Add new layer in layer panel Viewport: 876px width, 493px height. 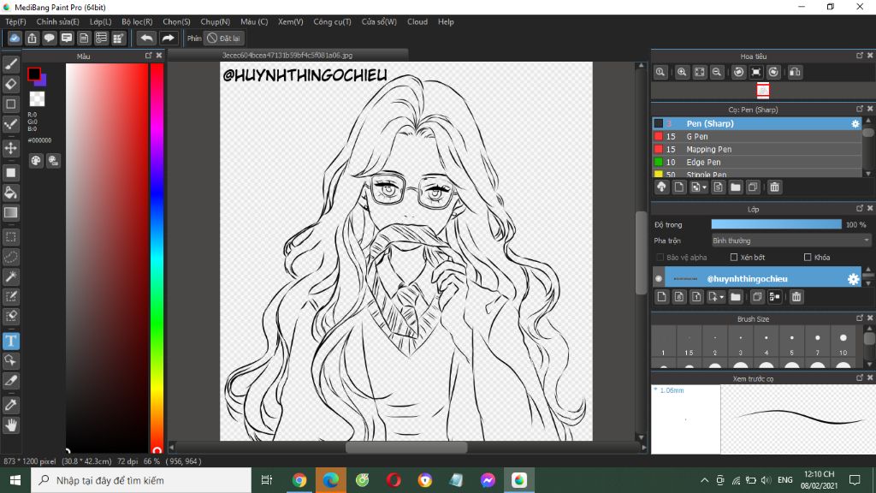(x=661, y=297)
